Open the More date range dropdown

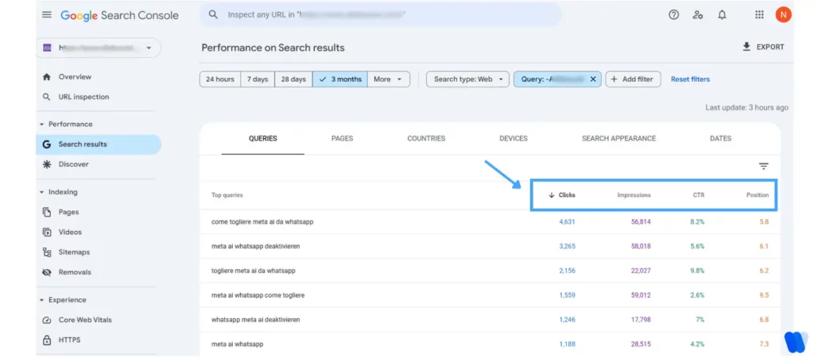coord(388,79)
